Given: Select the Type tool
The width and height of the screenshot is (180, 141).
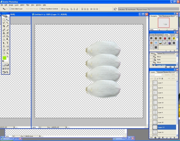Looking at the screenshot, I should (7, 43).
